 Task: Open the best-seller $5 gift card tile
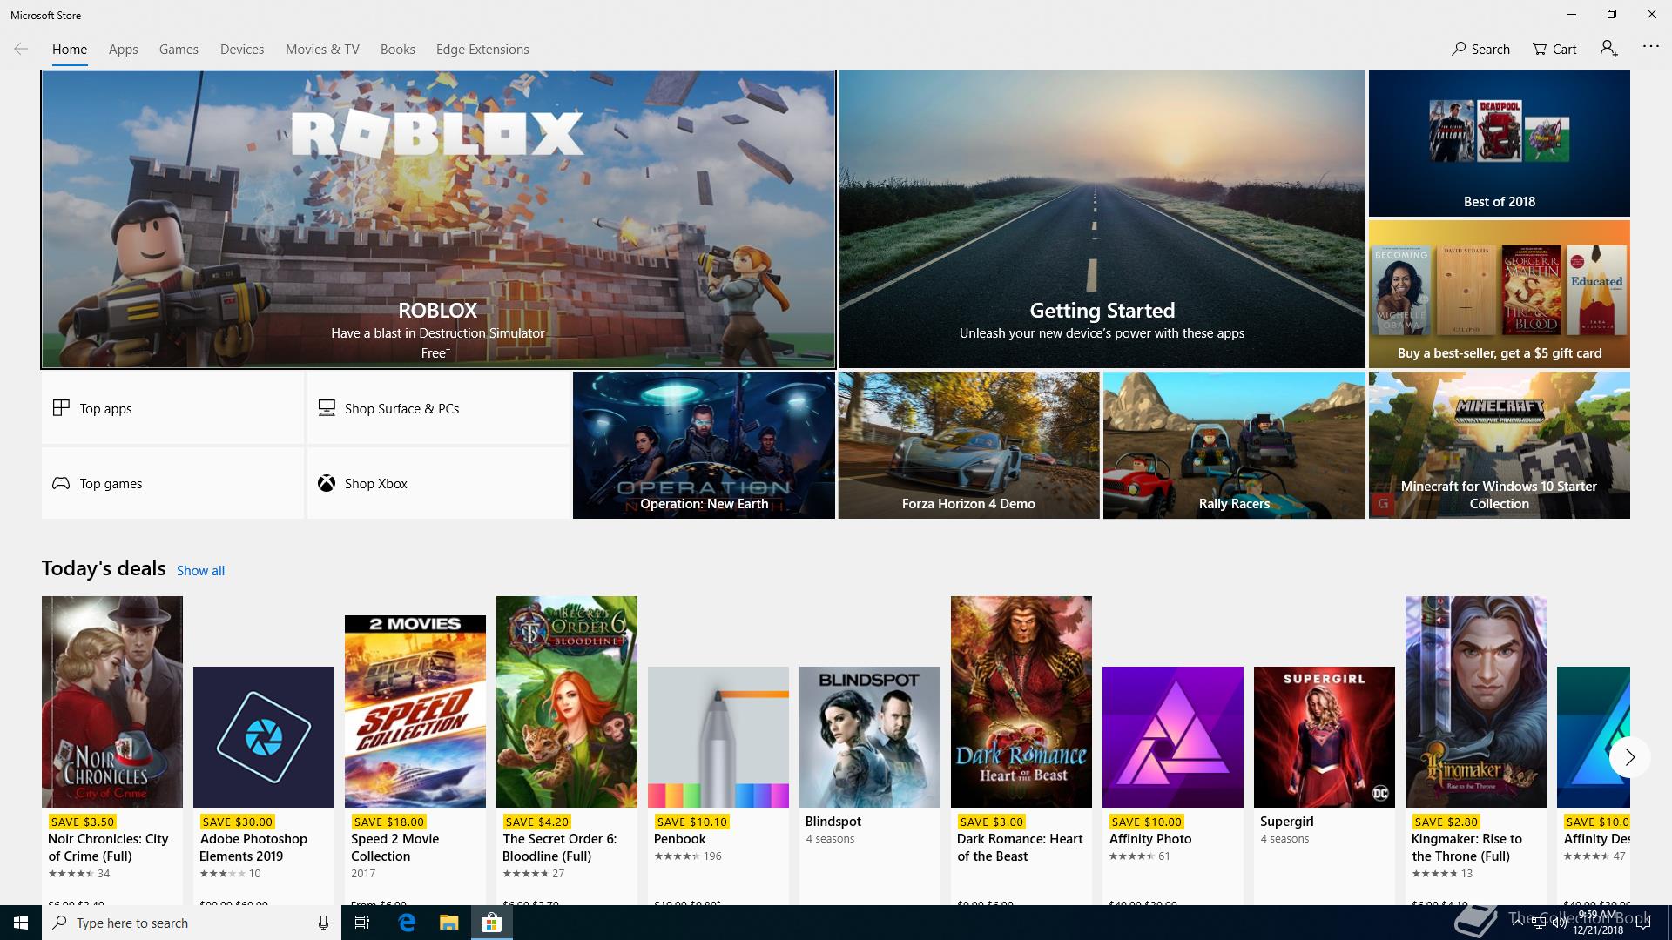pyautogui.click(x=1499, y=294)
